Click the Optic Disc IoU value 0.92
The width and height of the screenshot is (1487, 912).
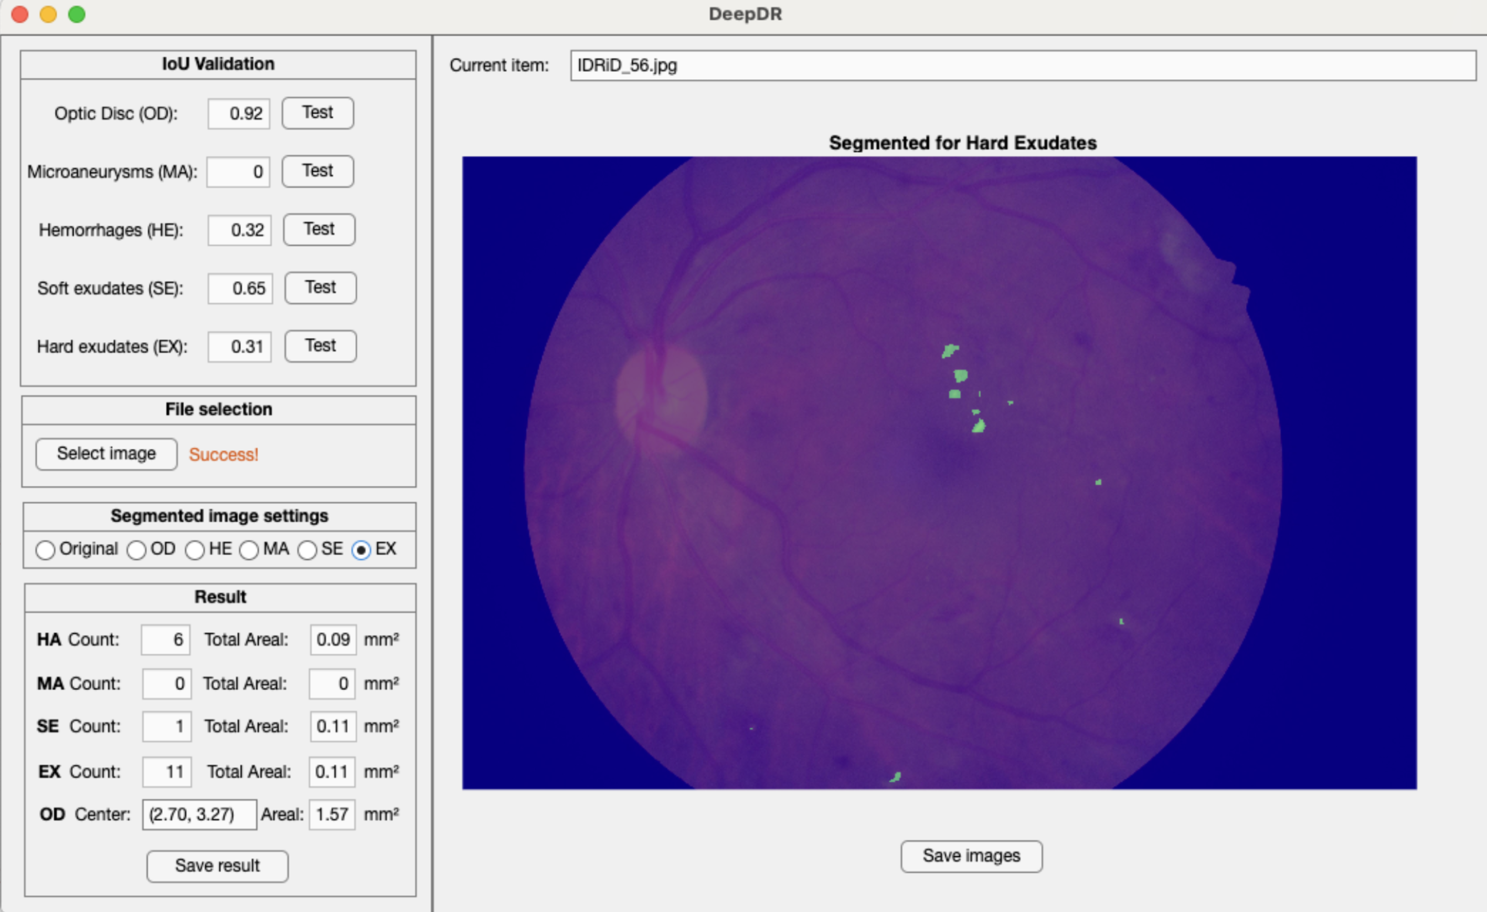click(x=239, y=113)
